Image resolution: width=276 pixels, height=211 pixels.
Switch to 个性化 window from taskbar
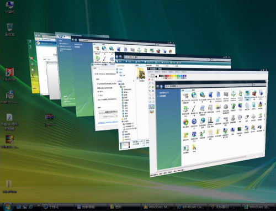pos(57,207)
